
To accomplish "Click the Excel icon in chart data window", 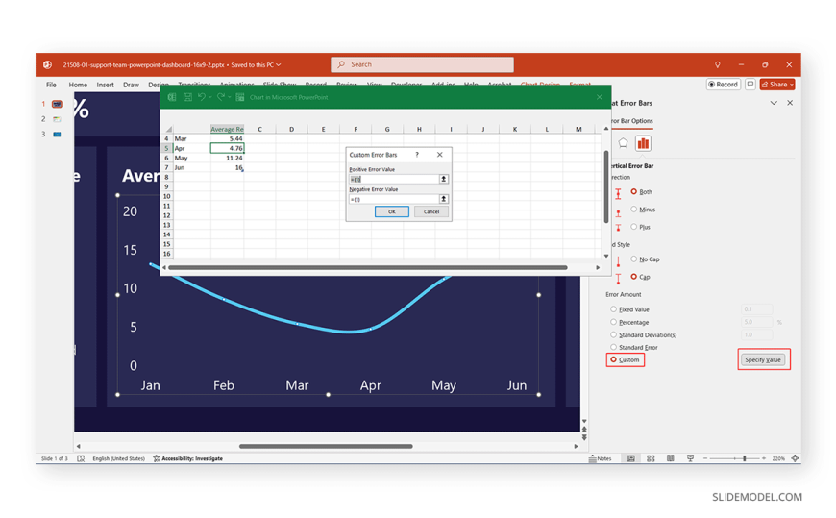I will coord(172,97).
